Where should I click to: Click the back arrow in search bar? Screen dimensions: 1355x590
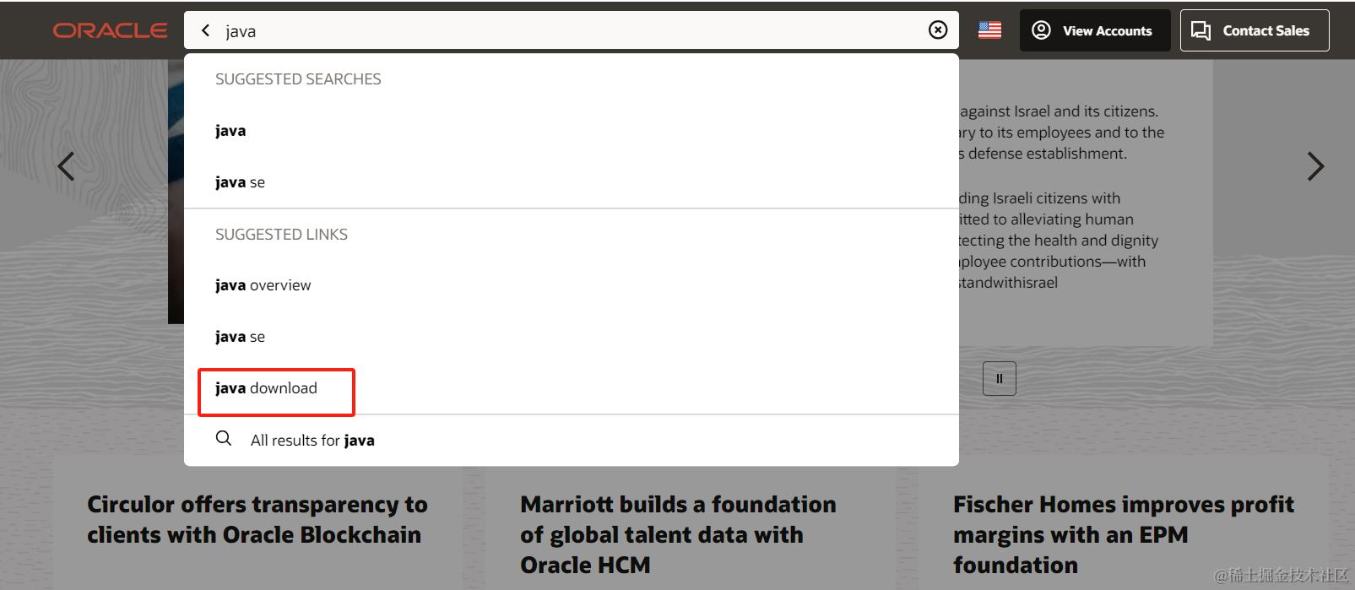[x=205, y=30]
